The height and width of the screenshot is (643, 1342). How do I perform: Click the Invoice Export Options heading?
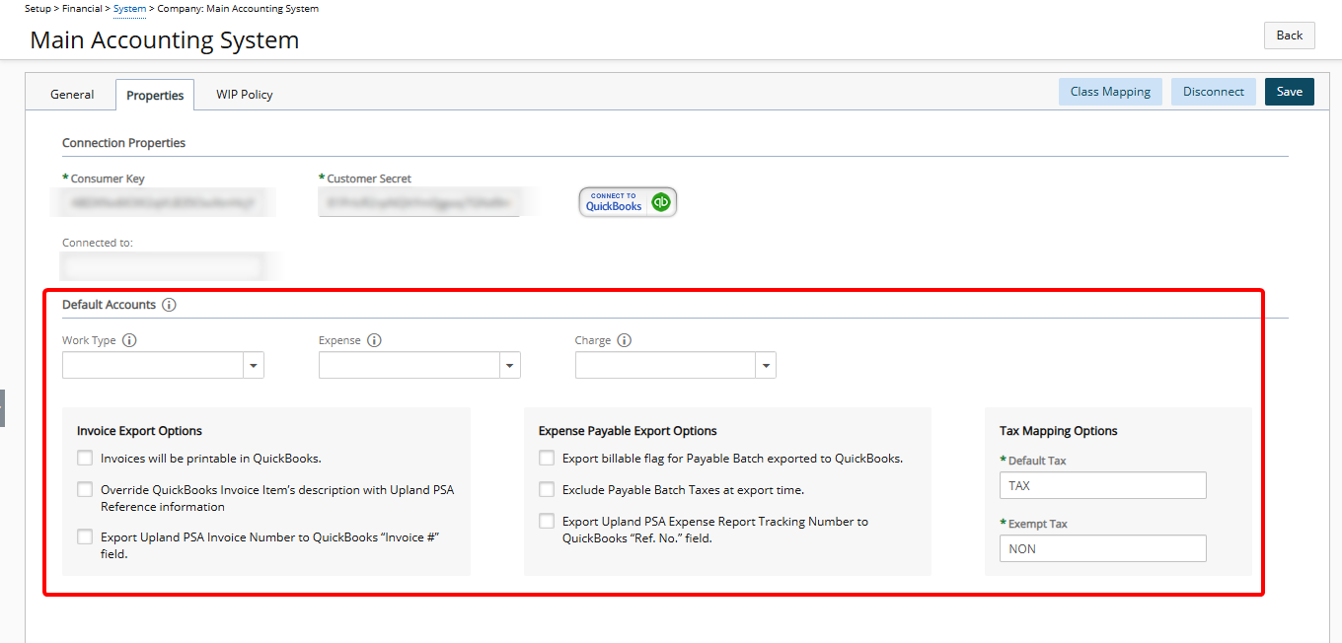coord(139,431)
